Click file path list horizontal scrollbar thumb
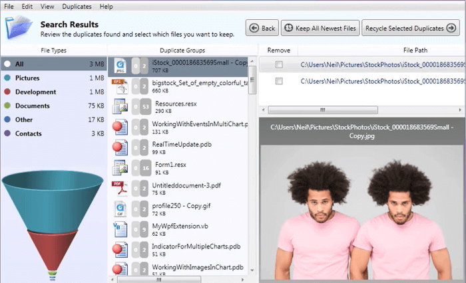The height and width of the screenshot is (283, 466). [323, 110]
